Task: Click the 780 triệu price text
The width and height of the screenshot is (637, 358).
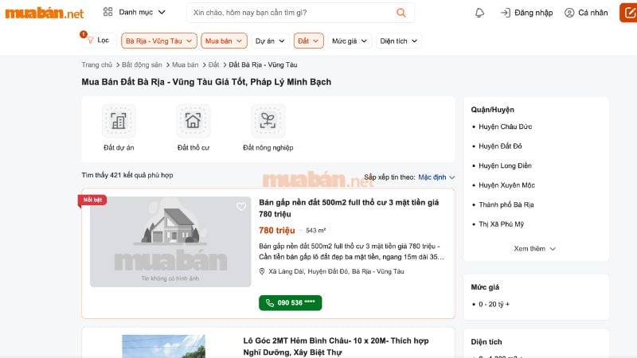Action: [276, 231]
